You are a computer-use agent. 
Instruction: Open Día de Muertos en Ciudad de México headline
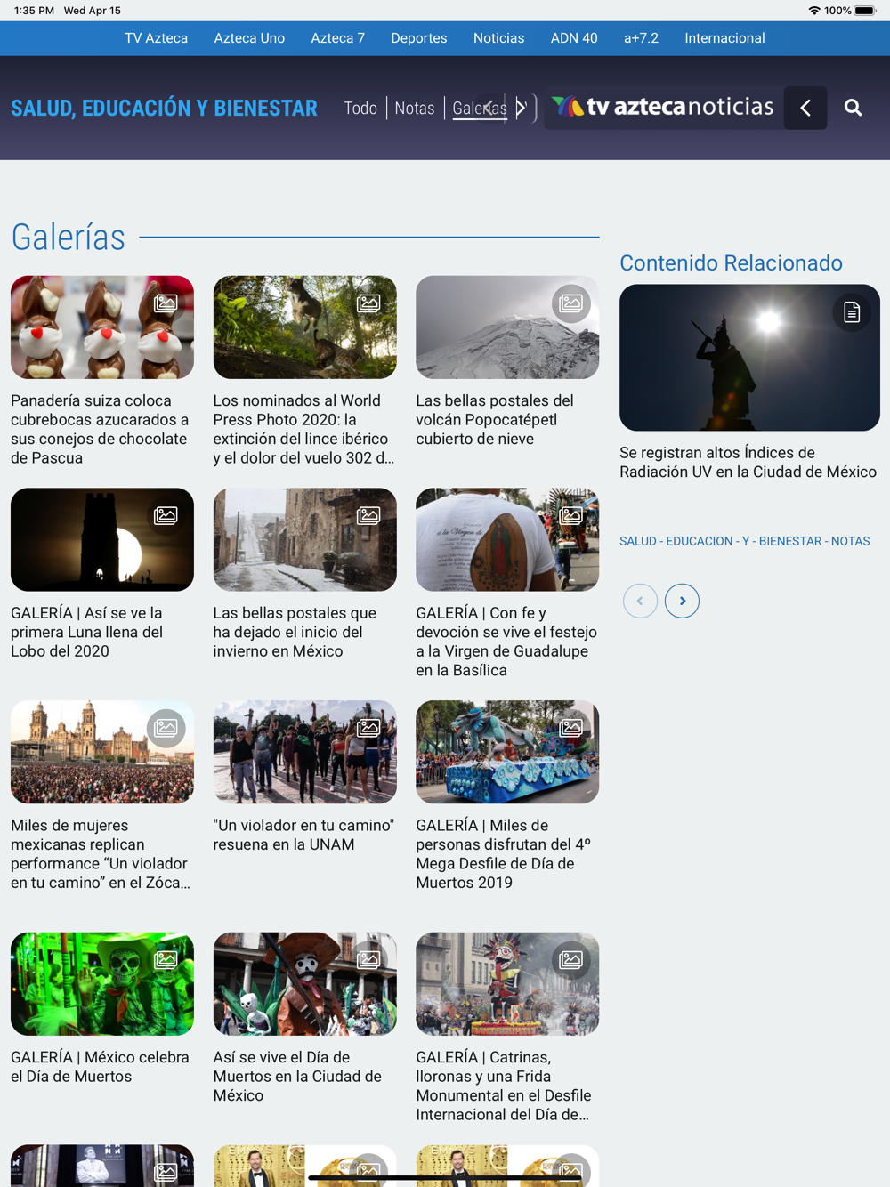(297, 1077)
